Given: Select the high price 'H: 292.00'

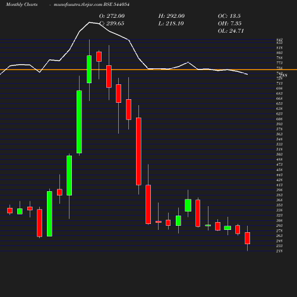Looking at the screenshot, I should (x=172, y=16).
